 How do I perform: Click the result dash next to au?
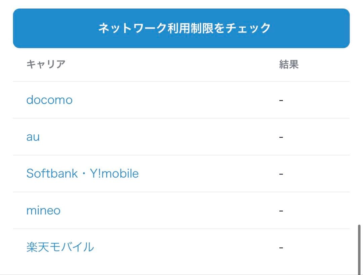(x=281, y=136)
